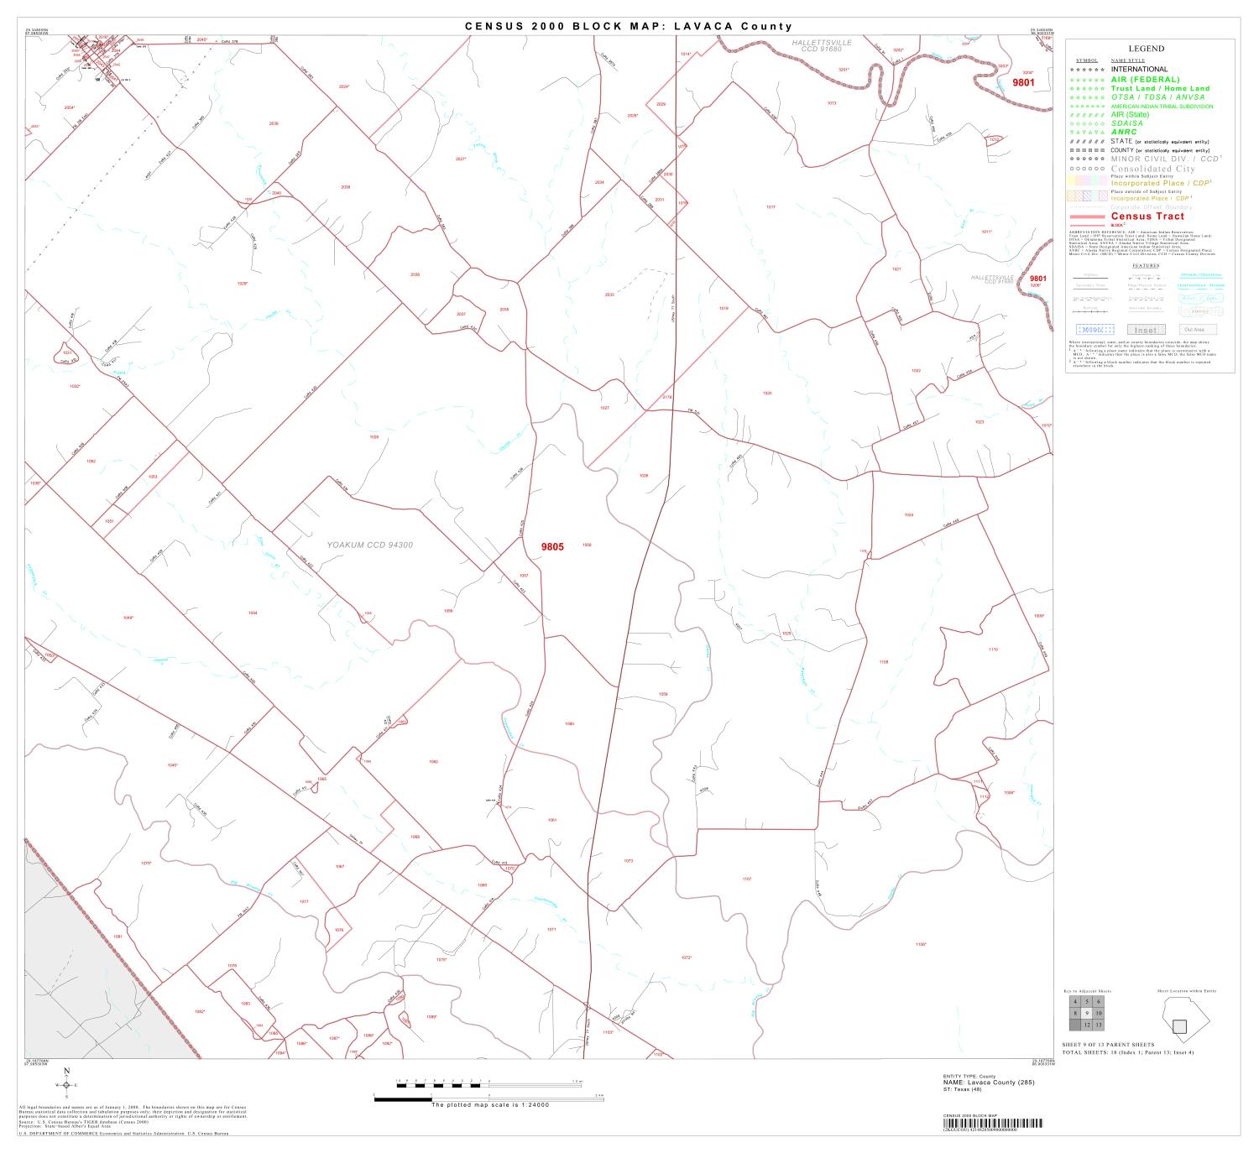
Task: Expand the FEATURES section of the legend
Action: 1146,264
